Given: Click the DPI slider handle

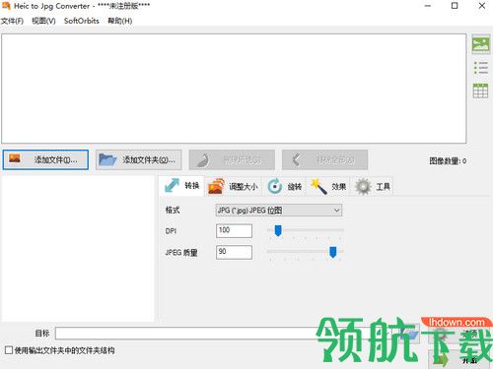Looking at the screenshot, I should [x=278, y=230].
